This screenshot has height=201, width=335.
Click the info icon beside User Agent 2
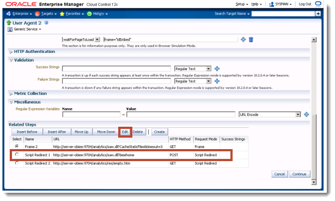pyautogui.click(x=46, y=22)
